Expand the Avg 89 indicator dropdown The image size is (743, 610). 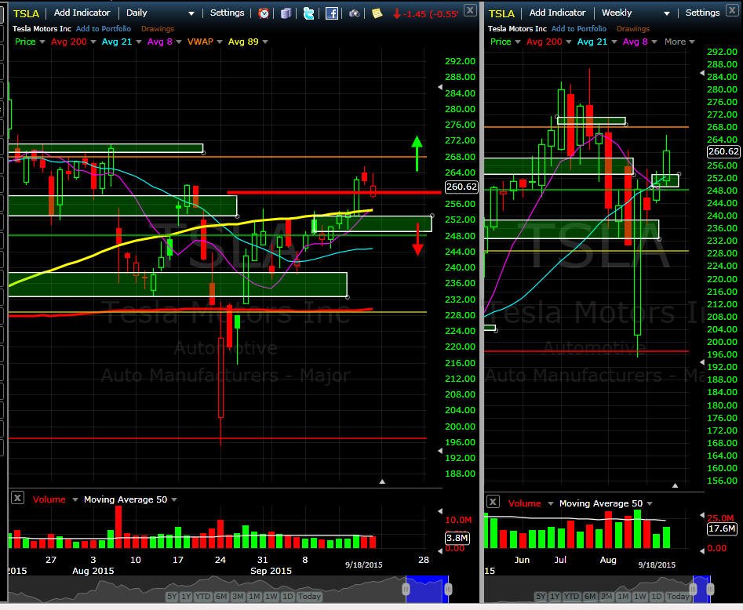pyautogui.click(x=265, y=42)
